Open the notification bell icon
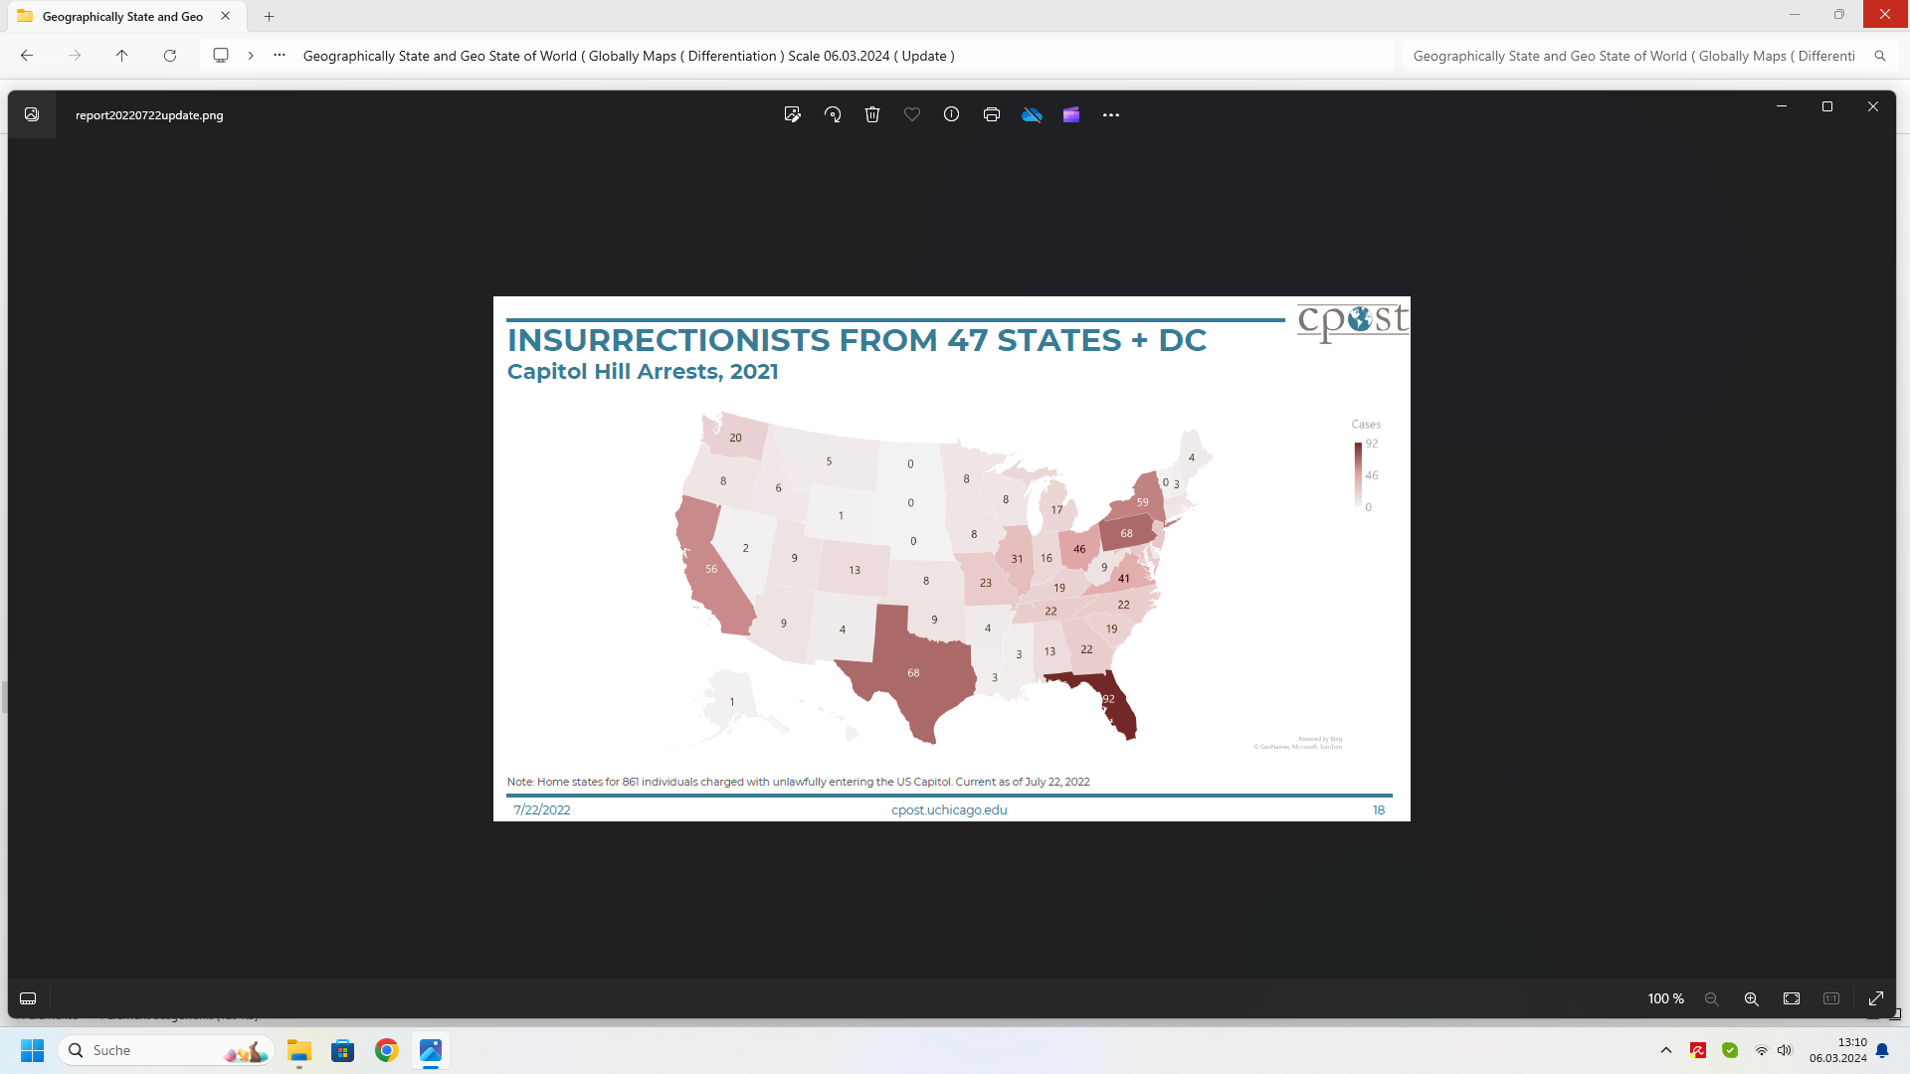Screen dimensions: 1910x1074 (x=1882, y=1050)
